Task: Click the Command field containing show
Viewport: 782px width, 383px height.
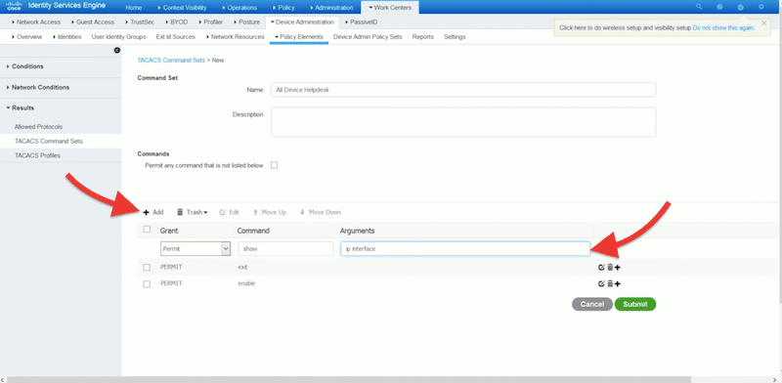Action: click(285, 248)
